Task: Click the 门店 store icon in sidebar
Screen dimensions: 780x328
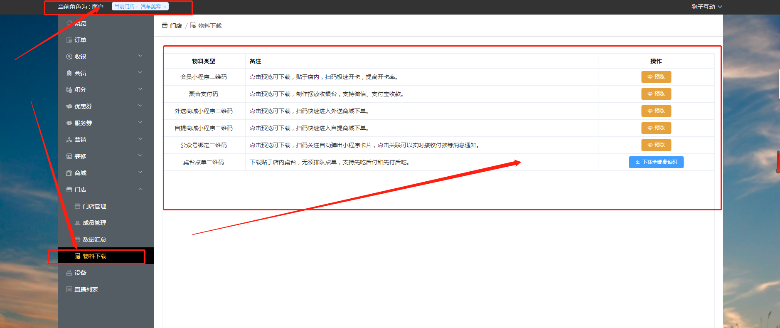Action: click(x=69, y=190)
